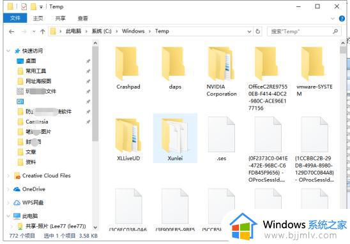Click navigation pane scroll down arrow

pos(95,227)
